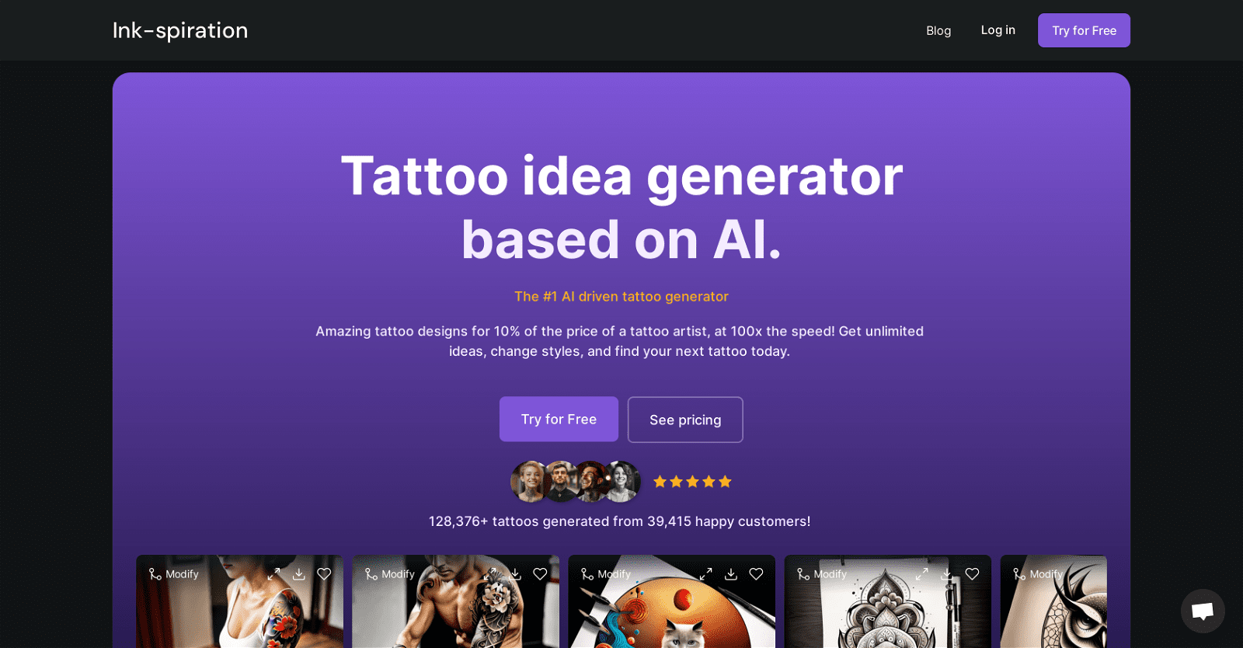This screenshot has height=648, width=1243.
Task: Click Try for Free in header
Action: tap(1084, 30)
